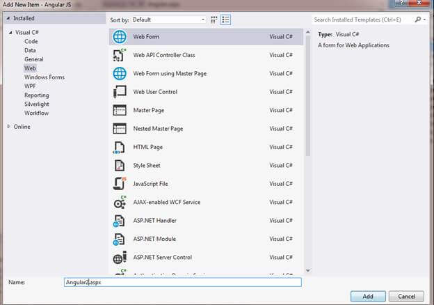
Task: Click the ASP.NET Handler icon
Action: 119,221
